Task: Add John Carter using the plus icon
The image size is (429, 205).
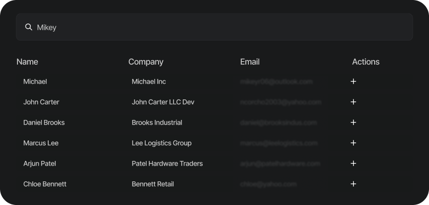Action: [353, 102]
